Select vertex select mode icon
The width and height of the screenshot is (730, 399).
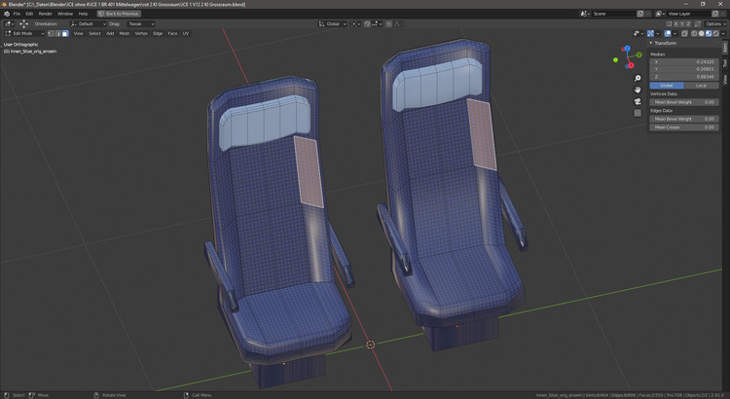[x=52, y=33]
